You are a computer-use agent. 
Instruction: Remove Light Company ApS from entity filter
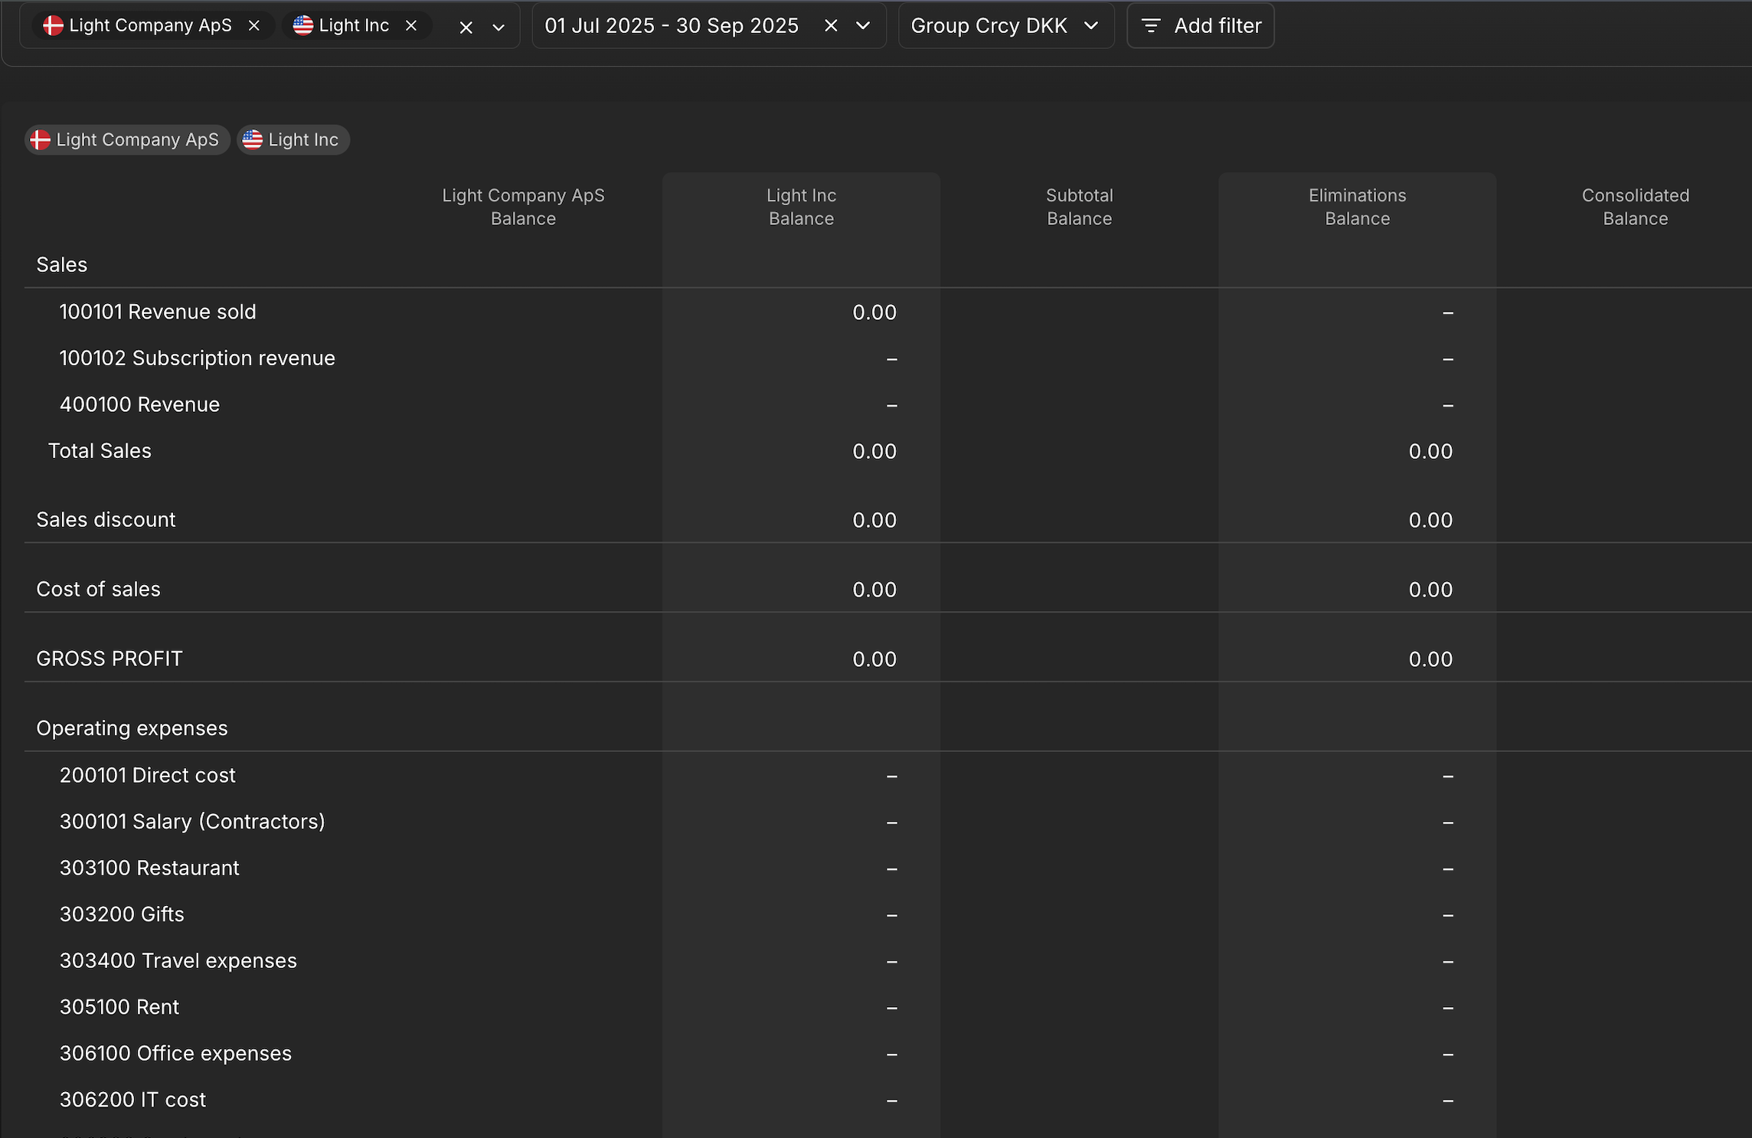(254, 26)
